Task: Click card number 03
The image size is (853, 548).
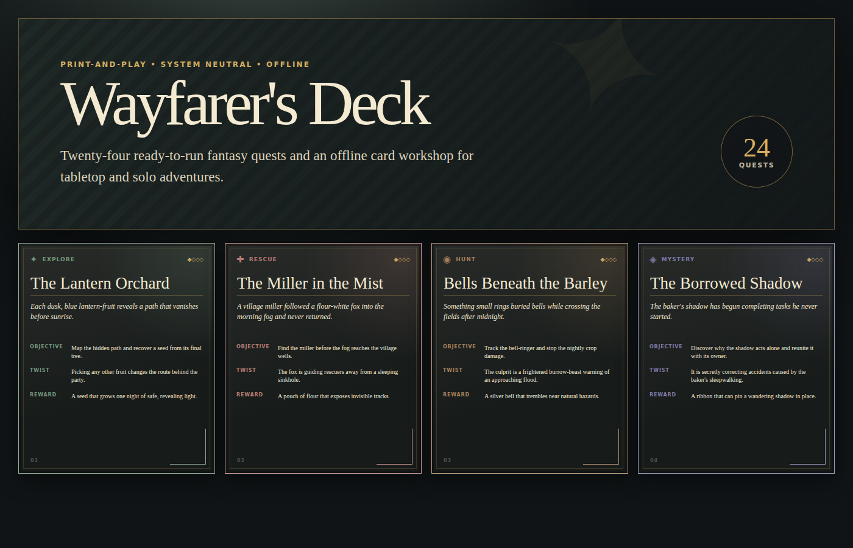Action: tap(447, 460)
